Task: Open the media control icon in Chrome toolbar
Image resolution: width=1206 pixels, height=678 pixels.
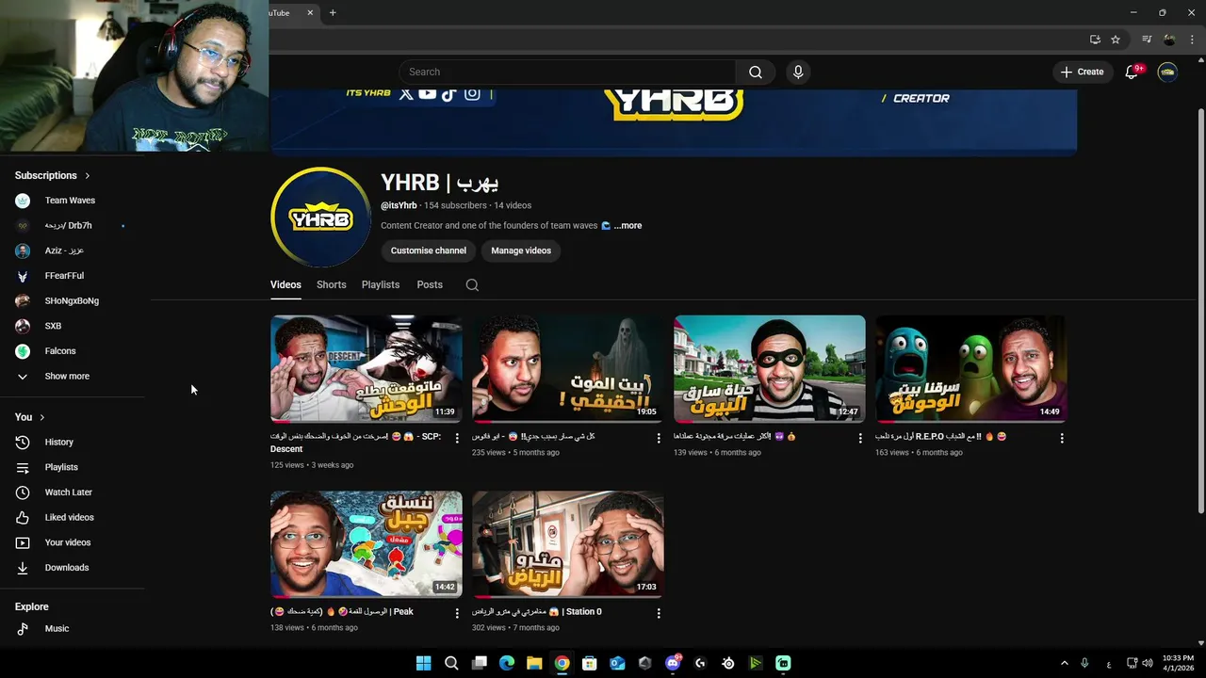Action: (1147, 40)
